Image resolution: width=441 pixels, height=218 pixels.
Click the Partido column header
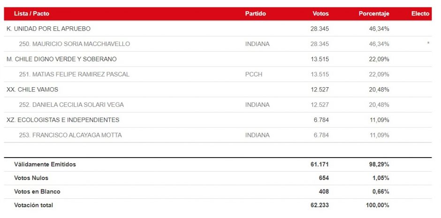tap(255, 14)
